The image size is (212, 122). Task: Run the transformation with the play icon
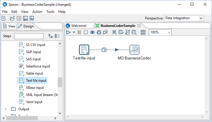coord(68,32)
